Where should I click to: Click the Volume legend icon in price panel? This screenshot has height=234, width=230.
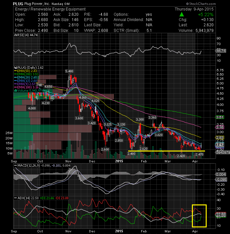pyautogui.click(x=15, y=91)
